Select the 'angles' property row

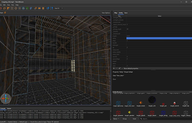(x=152, y=36)
